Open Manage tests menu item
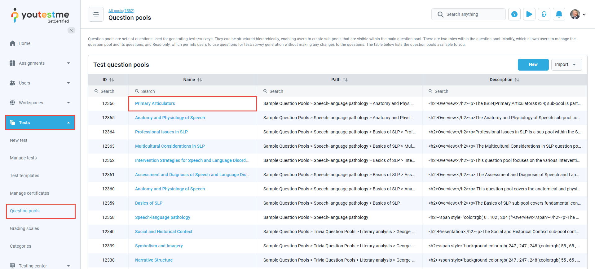 (x=23, y=158)
